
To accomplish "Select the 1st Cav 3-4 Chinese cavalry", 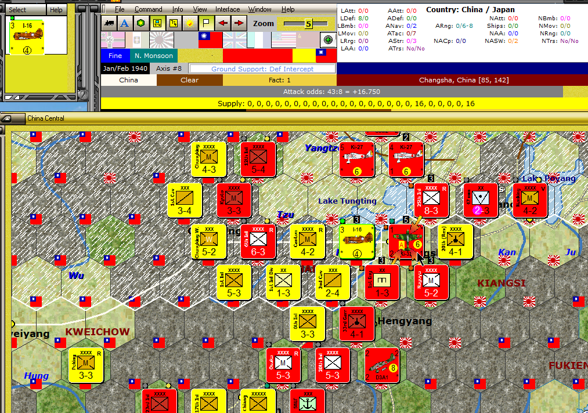I will point(185,201).
